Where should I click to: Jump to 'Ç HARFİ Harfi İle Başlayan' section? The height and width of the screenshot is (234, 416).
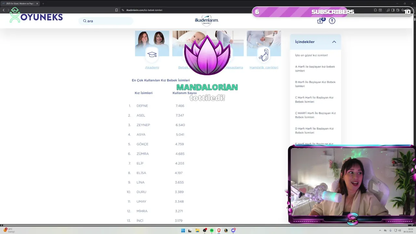pos(315,115)
